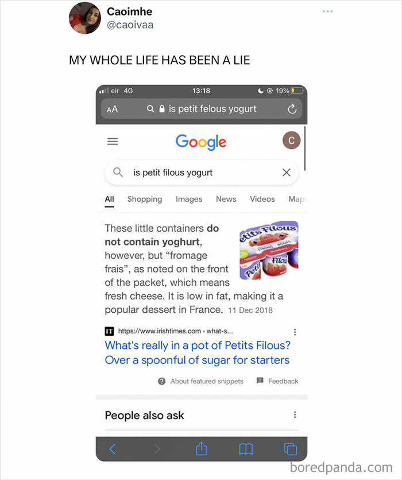Go back with Safari back arrow
The height and width of the screenshot is (480, 402).
tap(113, 449)
